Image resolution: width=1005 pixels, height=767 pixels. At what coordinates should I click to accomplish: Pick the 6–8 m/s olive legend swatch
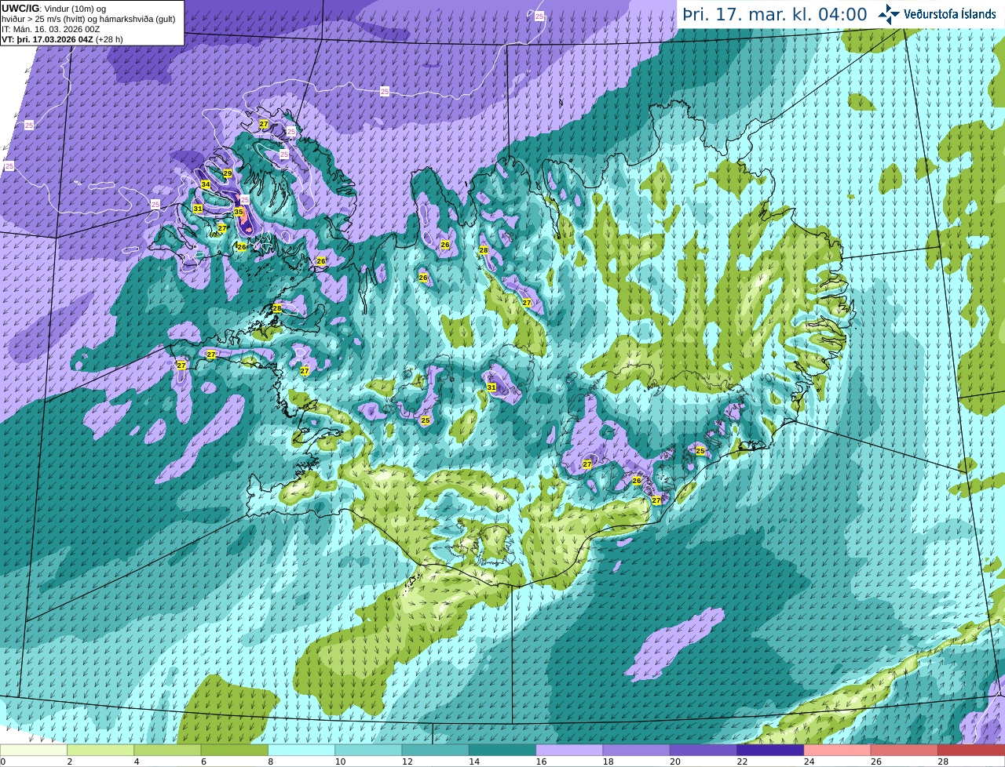[235, 751]
